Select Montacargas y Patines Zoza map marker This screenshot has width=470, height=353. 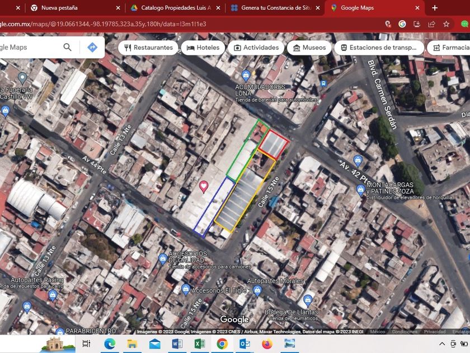coord(360,190)
